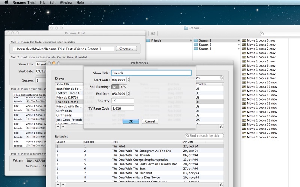Open the Apple menu

click(x=6, y=3)
